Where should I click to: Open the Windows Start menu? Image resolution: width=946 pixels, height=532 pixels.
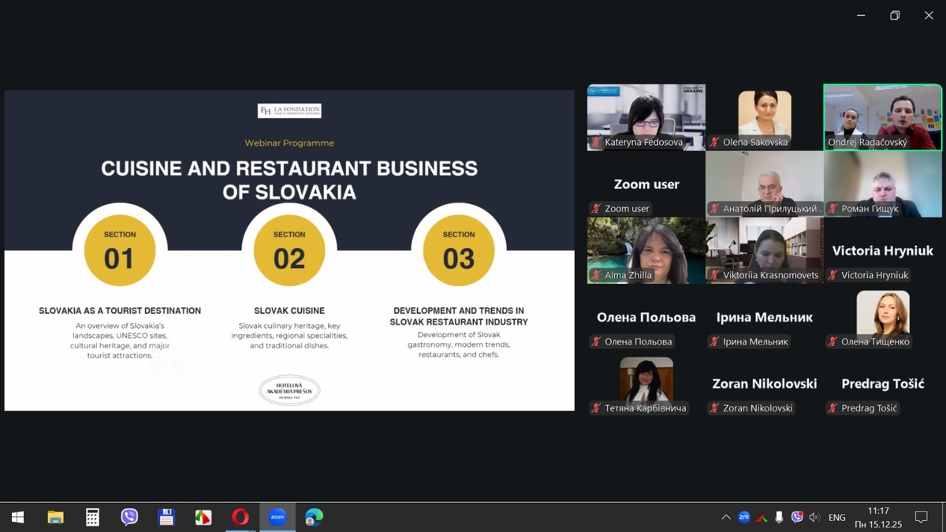[x=17, y=517]
